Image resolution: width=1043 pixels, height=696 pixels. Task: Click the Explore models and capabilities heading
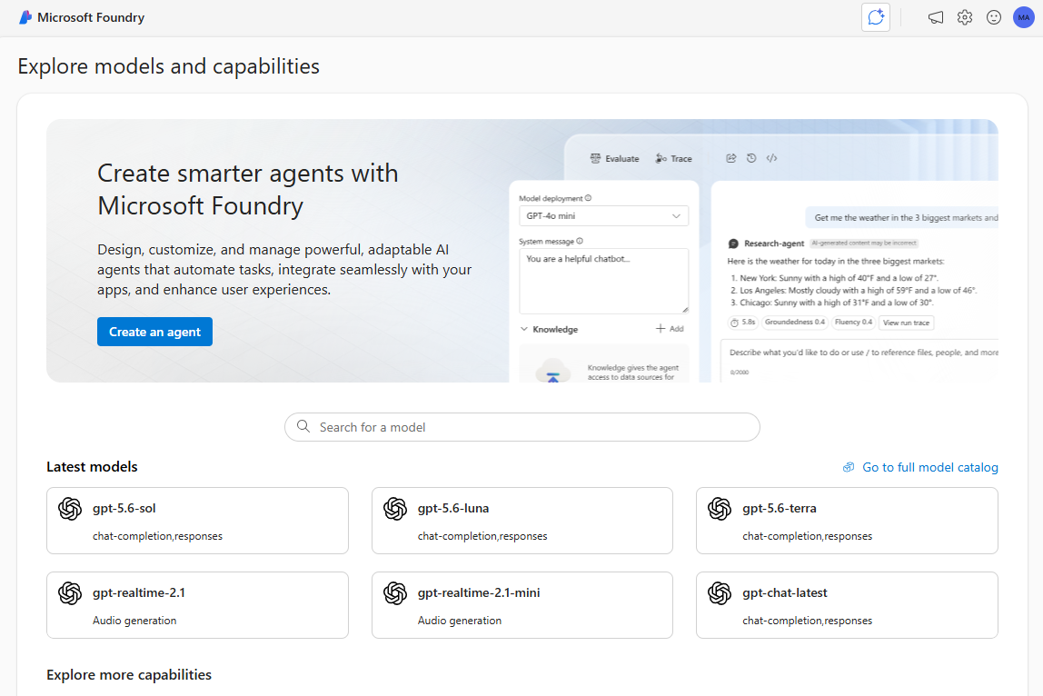[168, 66]
